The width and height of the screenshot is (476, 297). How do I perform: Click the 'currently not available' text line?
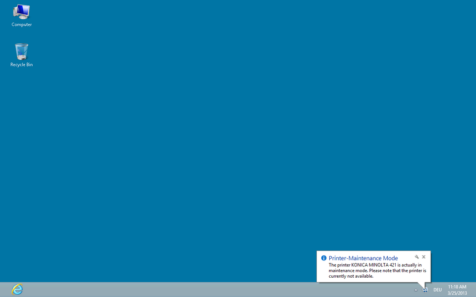click(x=351, y=276)
